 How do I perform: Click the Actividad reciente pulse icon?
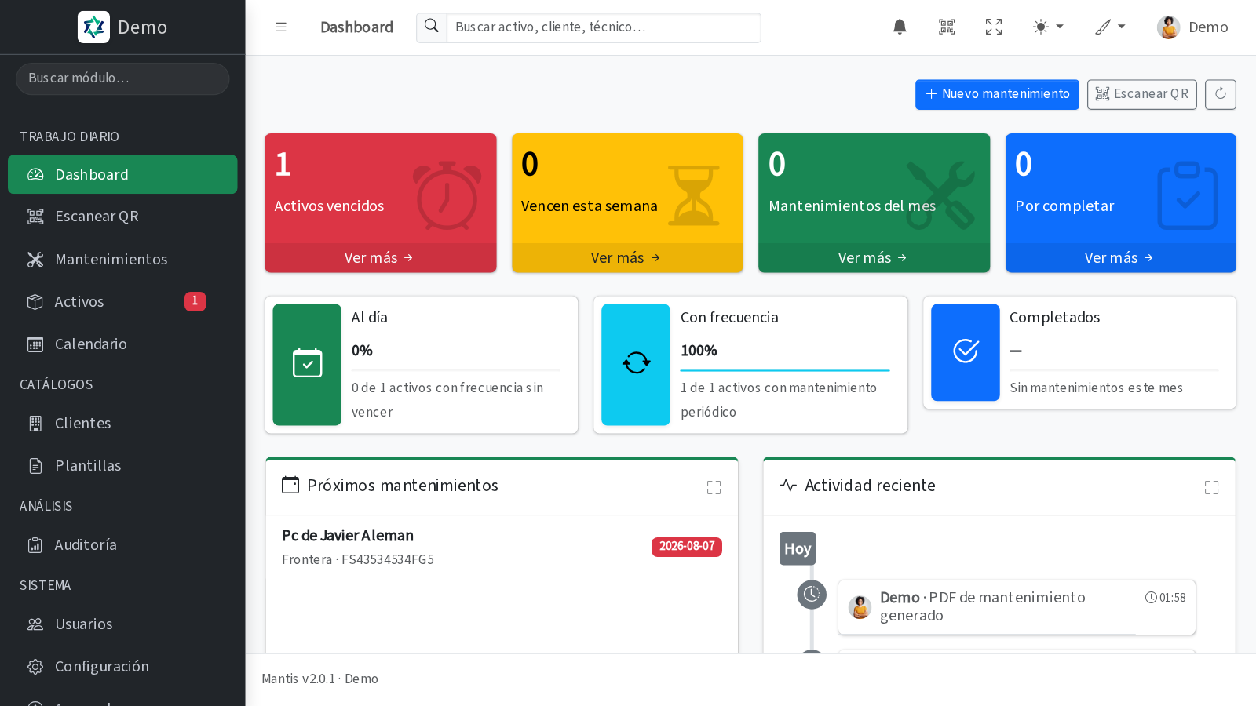[788, 485]
